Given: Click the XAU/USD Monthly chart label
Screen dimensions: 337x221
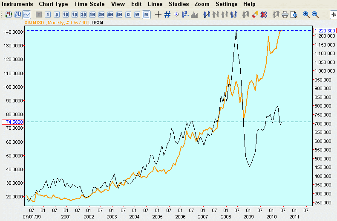Looking at the screenshot, I should (57, 23).
